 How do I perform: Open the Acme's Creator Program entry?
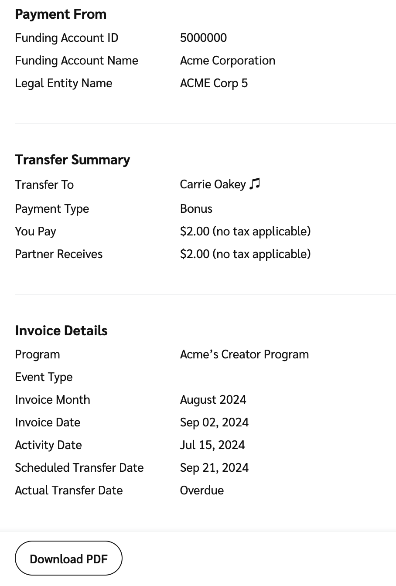(x=244, y=354)
